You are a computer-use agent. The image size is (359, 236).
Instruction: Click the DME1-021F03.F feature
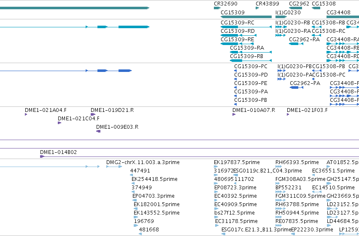tap(288, 114)
